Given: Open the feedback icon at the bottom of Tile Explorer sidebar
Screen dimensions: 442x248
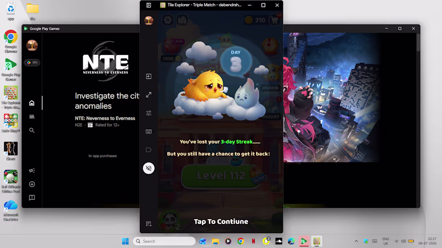Looking at the screenshot, I should click(x=149, y=224).
